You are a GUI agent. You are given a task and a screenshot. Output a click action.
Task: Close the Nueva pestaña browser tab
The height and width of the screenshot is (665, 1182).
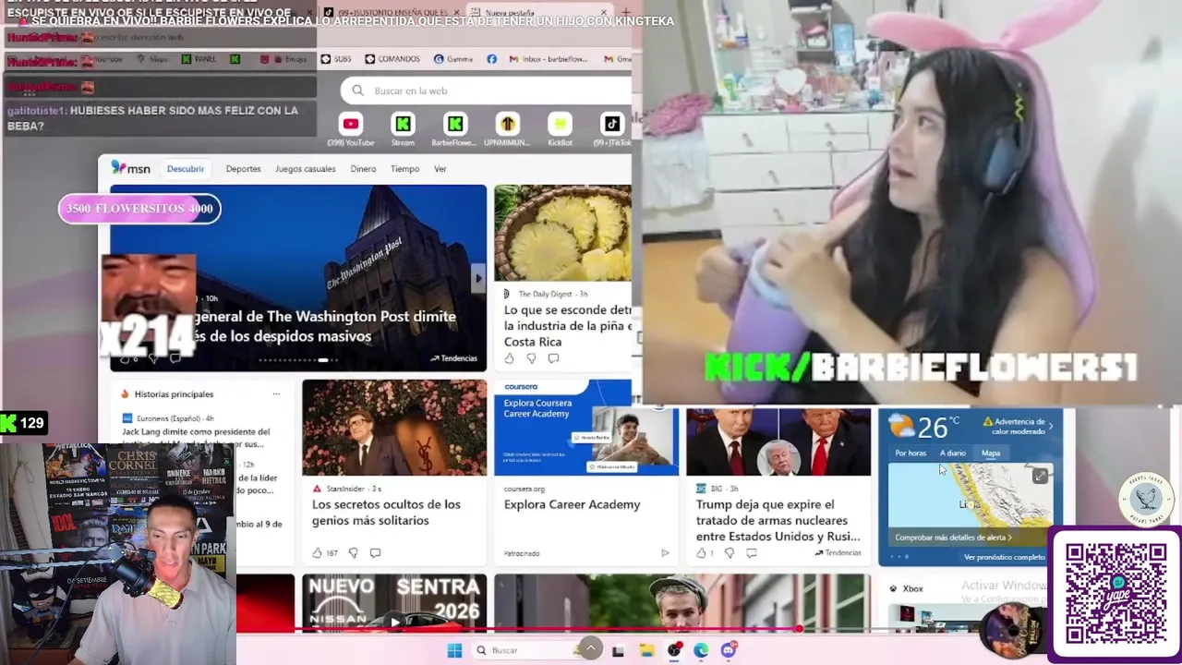(x=604, y=13)
